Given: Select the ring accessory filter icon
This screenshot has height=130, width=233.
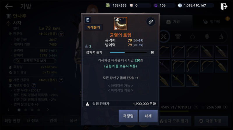Looking at the screenshot, I should tap(193, 36).
